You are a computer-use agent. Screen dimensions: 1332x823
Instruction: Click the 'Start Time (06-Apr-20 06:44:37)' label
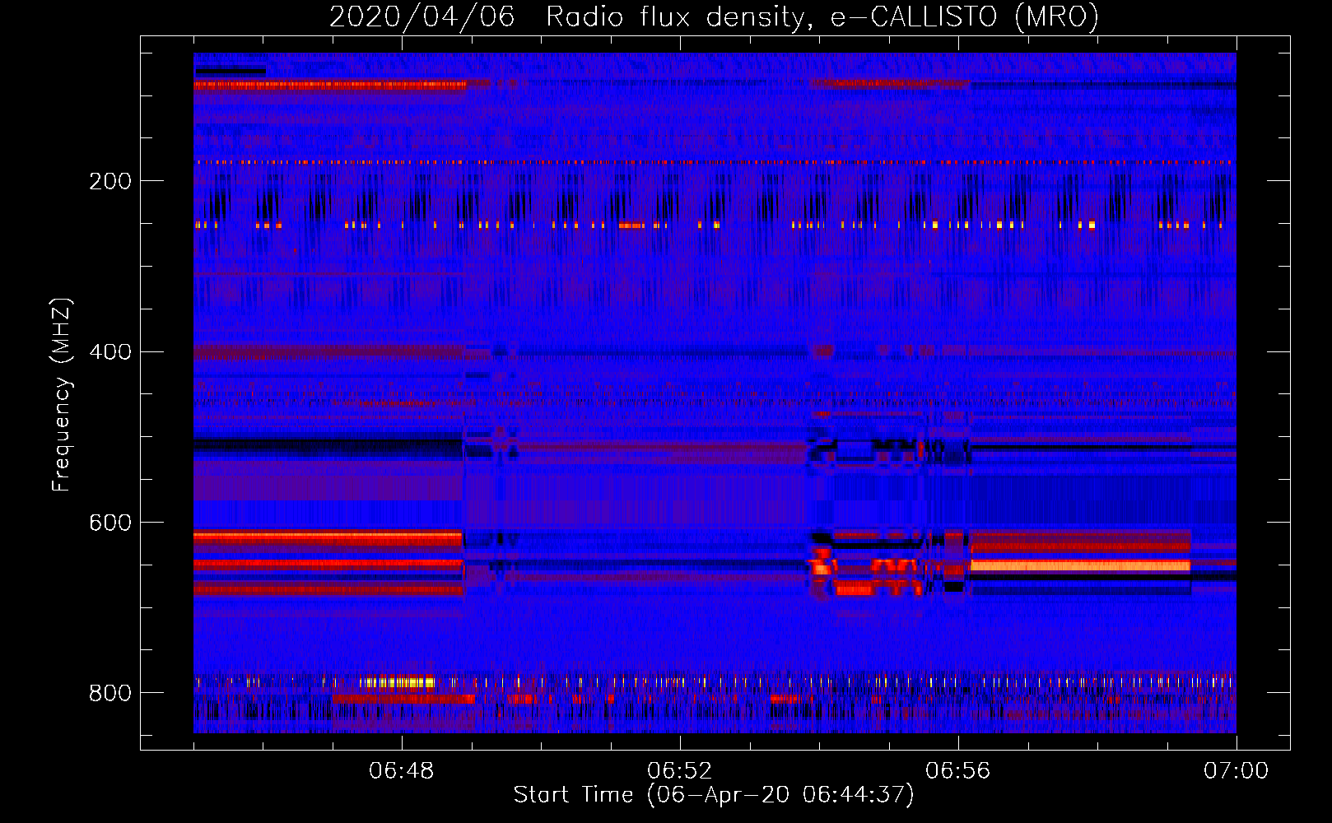pos(714,795)
